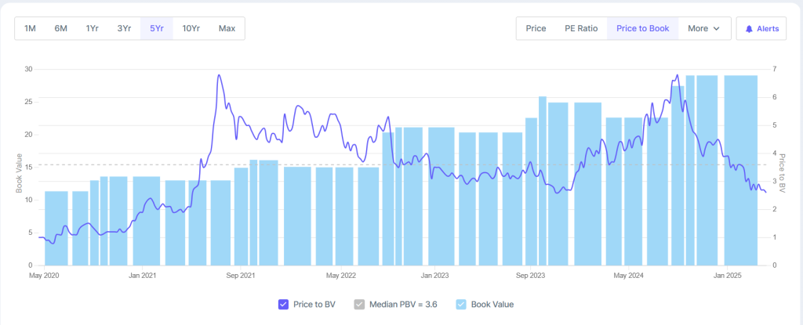This screenshot has width=803, height=325.
Task: Click the Alerts bell icon
Action: click(749, 29)
